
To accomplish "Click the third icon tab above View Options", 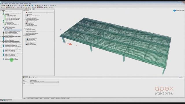I will pos(30,9).
